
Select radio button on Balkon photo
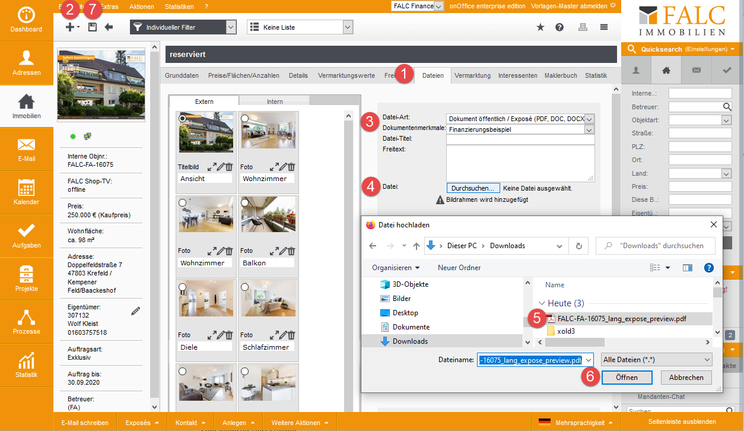click(245, 203)
